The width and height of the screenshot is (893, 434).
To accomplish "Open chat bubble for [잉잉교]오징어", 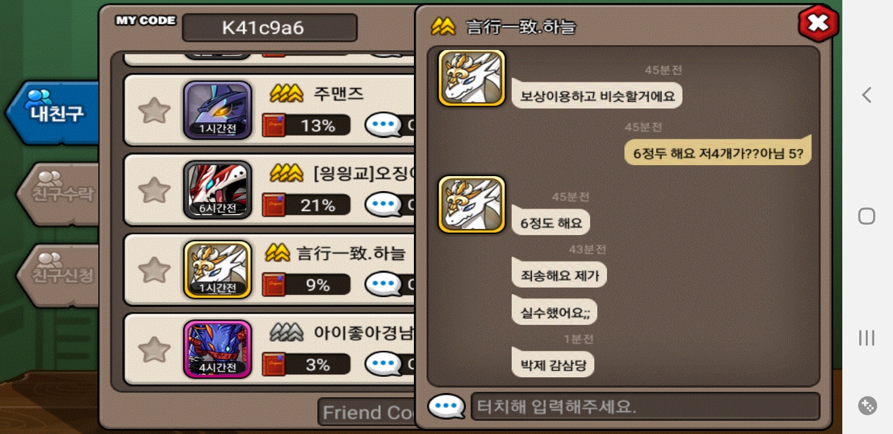I will click(x=384, y=205).
